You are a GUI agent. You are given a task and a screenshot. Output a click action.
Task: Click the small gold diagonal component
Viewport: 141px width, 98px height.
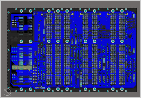[40, 21]
